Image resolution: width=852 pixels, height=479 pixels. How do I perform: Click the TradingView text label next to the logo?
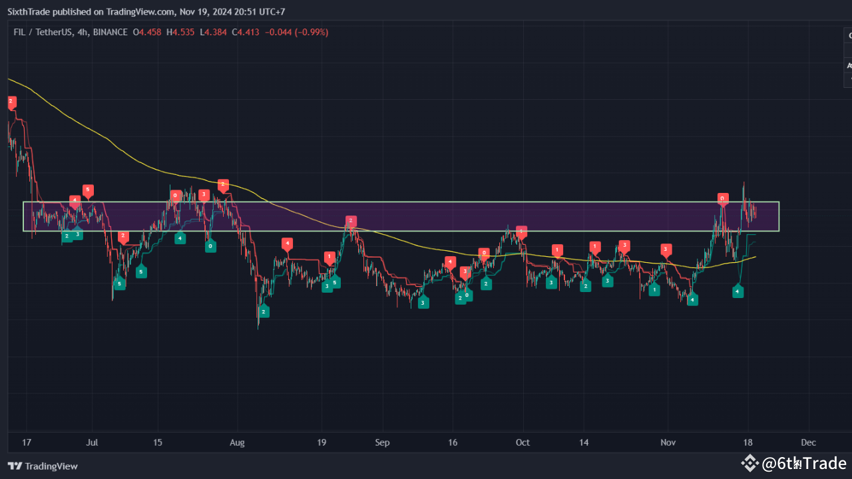[52, 466]
